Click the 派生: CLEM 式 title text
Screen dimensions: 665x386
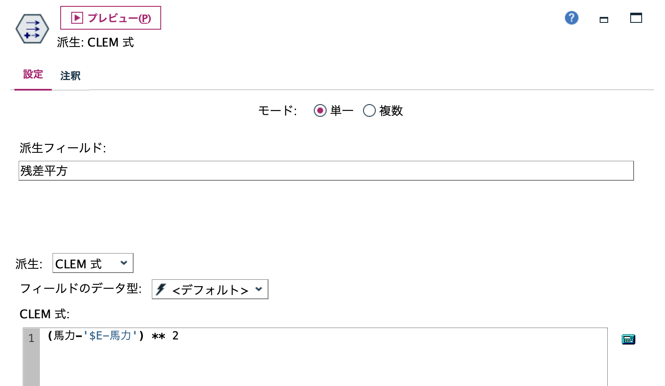(x=95, y=42)
